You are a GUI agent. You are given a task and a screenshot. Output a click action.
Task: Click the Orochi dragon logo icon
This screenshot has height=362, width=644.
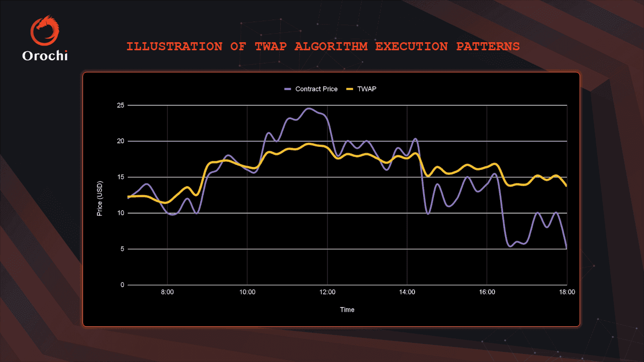[45, 31]
